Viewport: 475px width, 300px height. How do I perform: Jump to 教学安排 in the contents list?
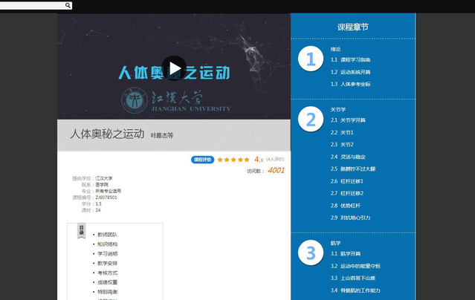tap(107, 264)
